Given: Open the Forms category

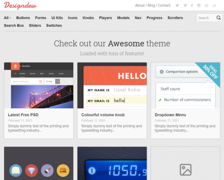Looking at the screenshot, I should pos(40,18).
